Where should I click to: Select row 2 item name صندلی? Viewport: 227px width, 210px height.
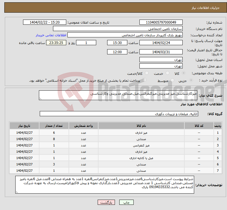141,139
